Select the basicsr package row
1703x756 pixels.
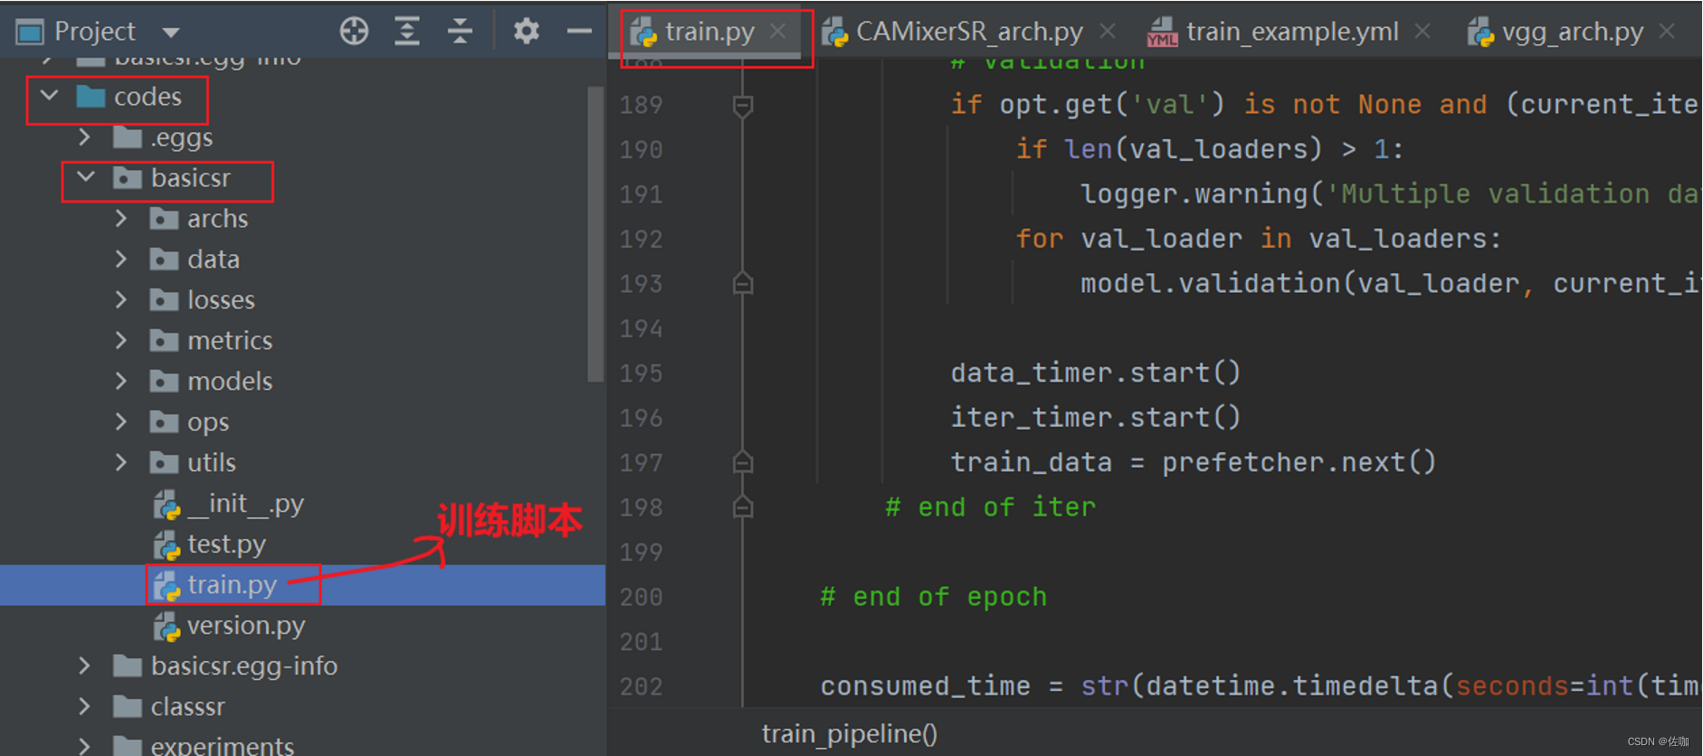pos(302,178)
